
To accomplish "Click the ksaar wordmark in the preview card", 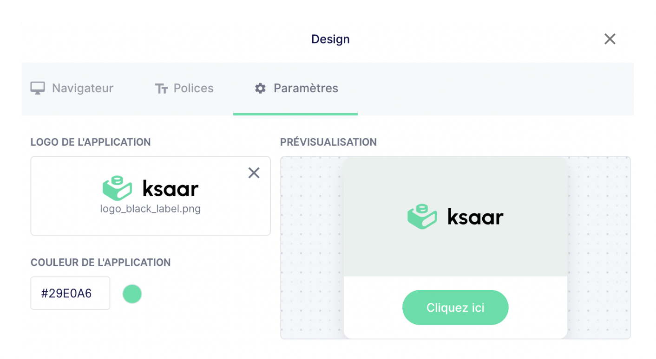I will (x=475, y=216).
